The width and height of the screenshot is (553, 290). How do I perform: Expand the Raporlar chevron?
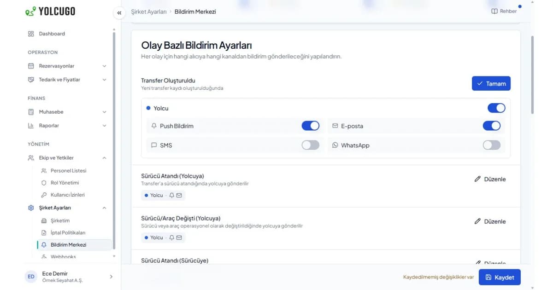pyautogui.click(x=104, y=126)
